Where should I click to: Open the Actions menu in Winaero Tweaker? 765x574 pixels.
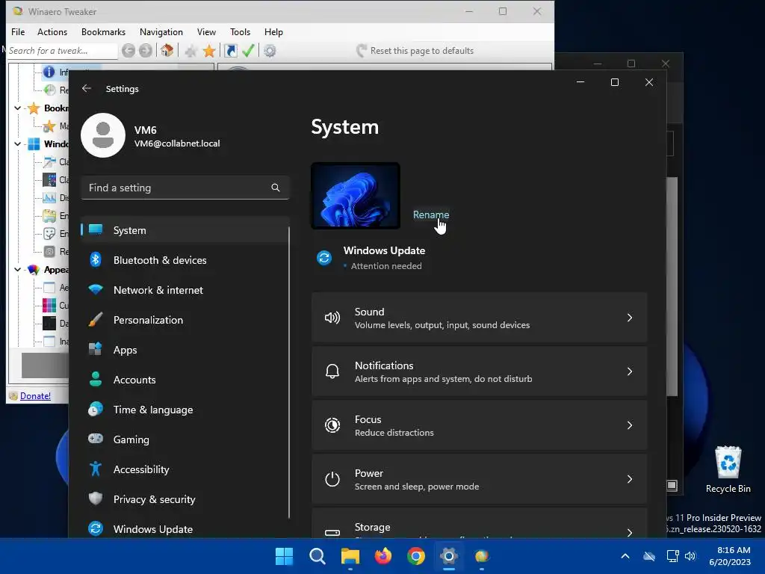coord(52,31)
